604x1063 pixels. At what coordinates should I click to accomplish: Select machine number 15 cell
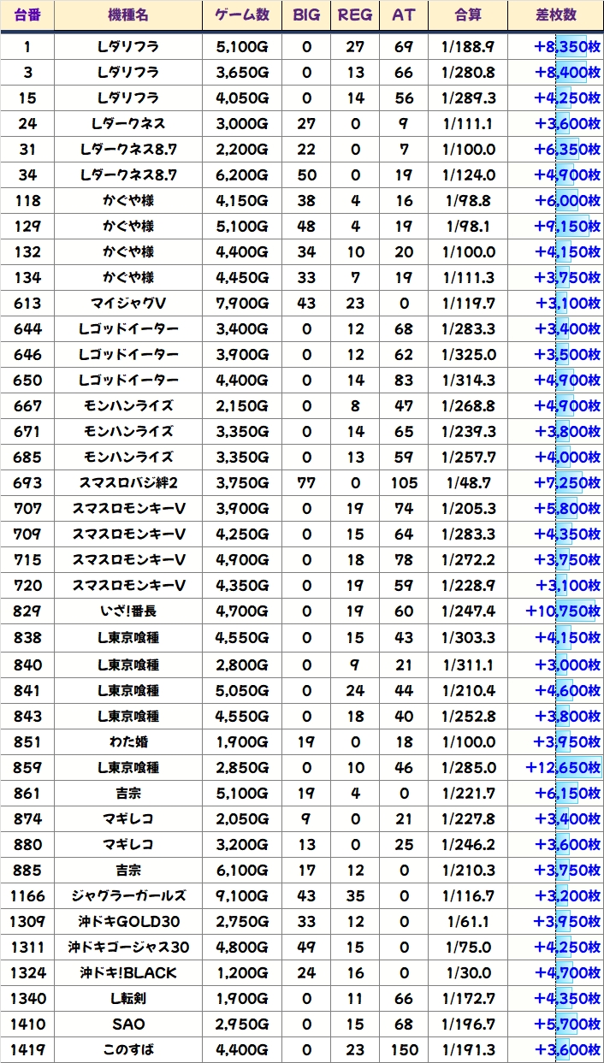[27, 97]
